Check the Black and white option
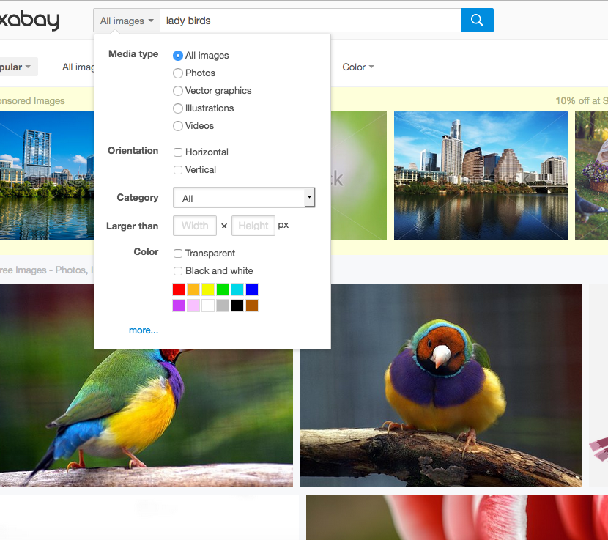Image resolution: width=608 pixels, height=540 pixels. click(178, 271)
